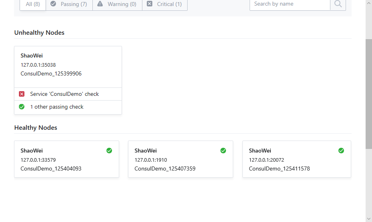Click green check icon on node 127.0.0.1:33579

(x=109, y=151)
